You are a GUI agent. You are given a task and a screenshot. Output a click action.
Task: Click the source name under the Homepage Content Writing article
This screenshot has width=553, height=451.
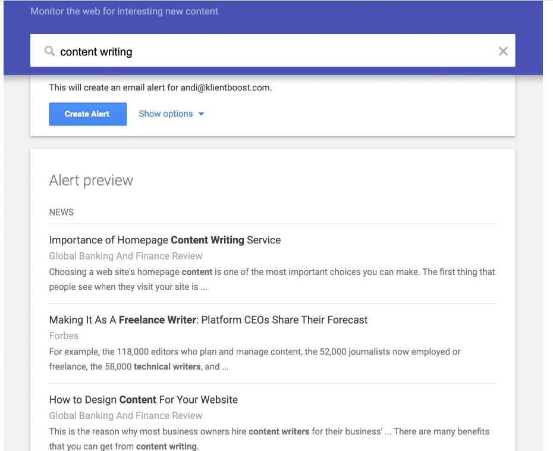click(125, 256)
